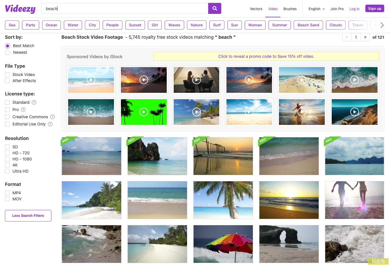Click the purple search magnifier button
390x266 pixels.
pyautogui.click(x=215, y=8)
